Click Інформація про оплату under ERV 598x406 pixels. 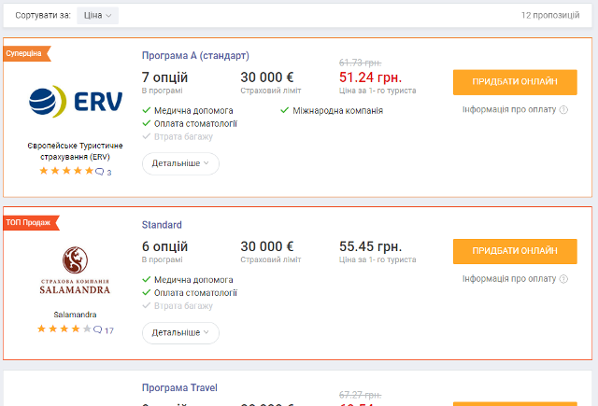pyautogui.click(x=509, y=110)
